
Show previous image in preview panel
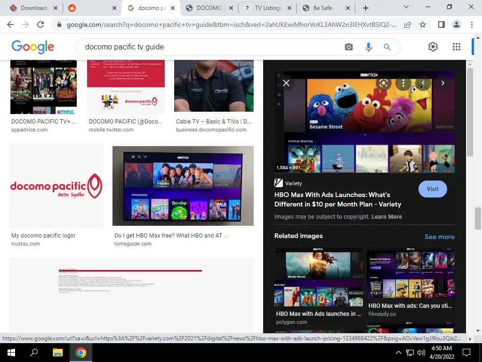[423, 83]
